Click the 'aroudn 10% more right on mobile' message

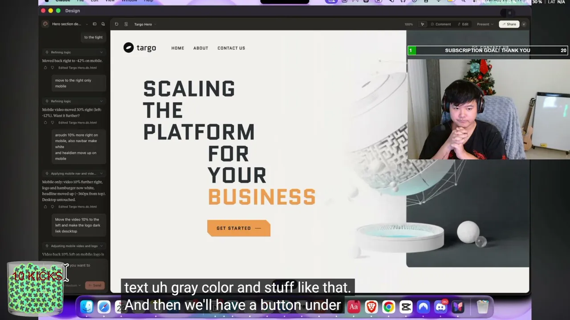coord(79,147)
